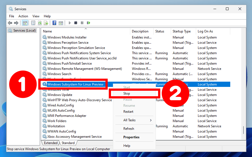Viewport: 252px width, 157px height.
Task: Click Network Service in Workstation row
Action: [x=209, y=126]
